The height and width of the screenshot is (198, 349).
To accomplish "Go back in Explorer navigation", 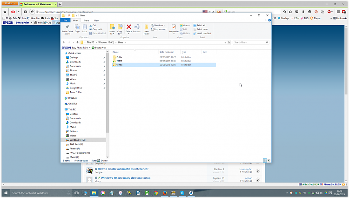I will click(64, 42).
